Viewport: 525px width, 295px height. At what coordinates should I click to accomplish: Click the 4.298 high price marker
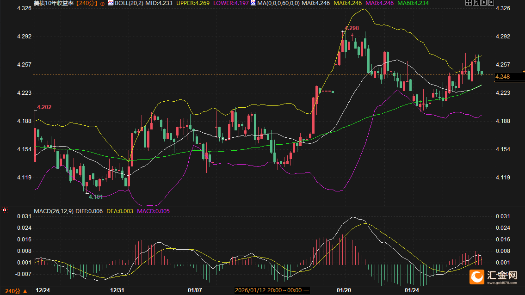(x=352, y=28)
